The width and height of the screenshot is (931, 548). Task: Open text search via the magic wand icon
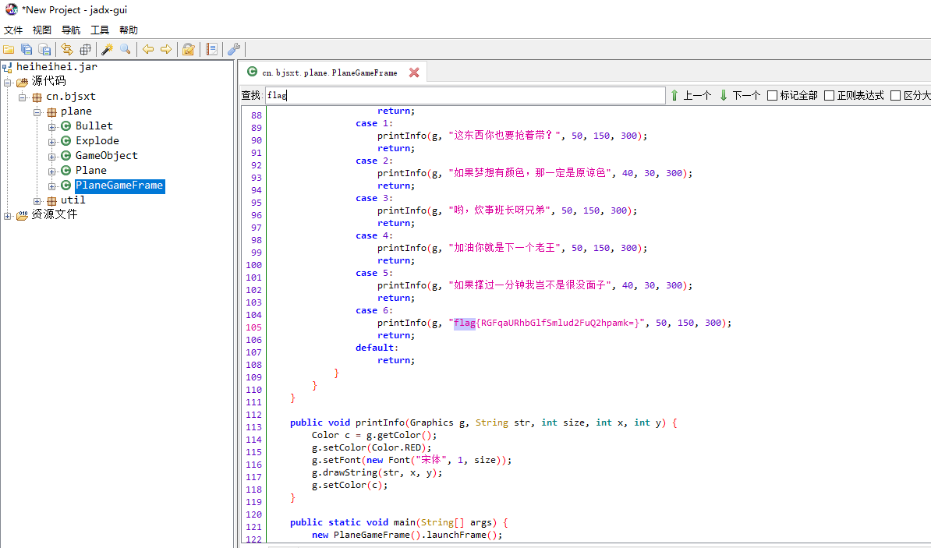click(x=108, y=49)
